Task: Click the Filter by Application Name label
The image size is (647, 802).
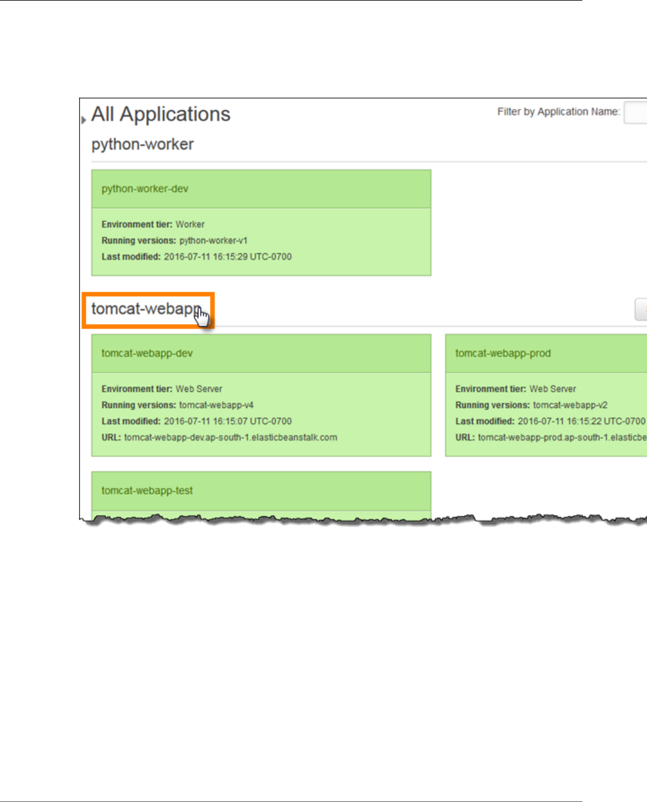Action: coord(558,112)
